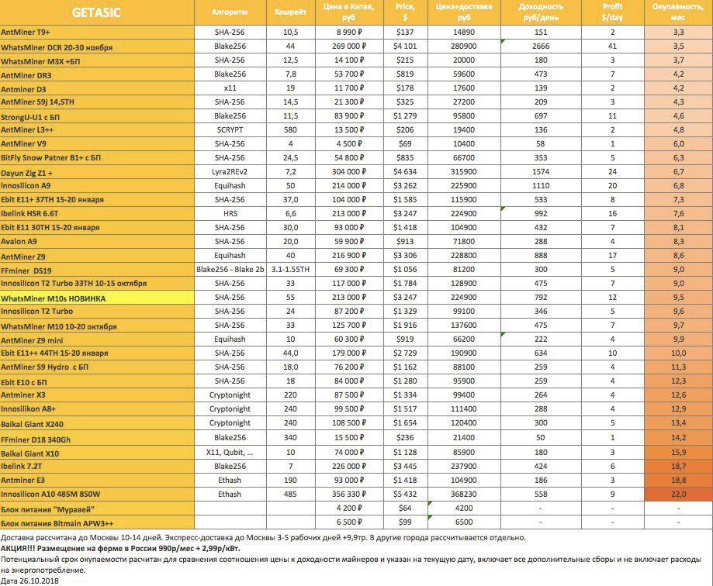This screenshot has height=586, width=713.
Task: Click the 368230 delivery price cell
Action: coord(464,495)
